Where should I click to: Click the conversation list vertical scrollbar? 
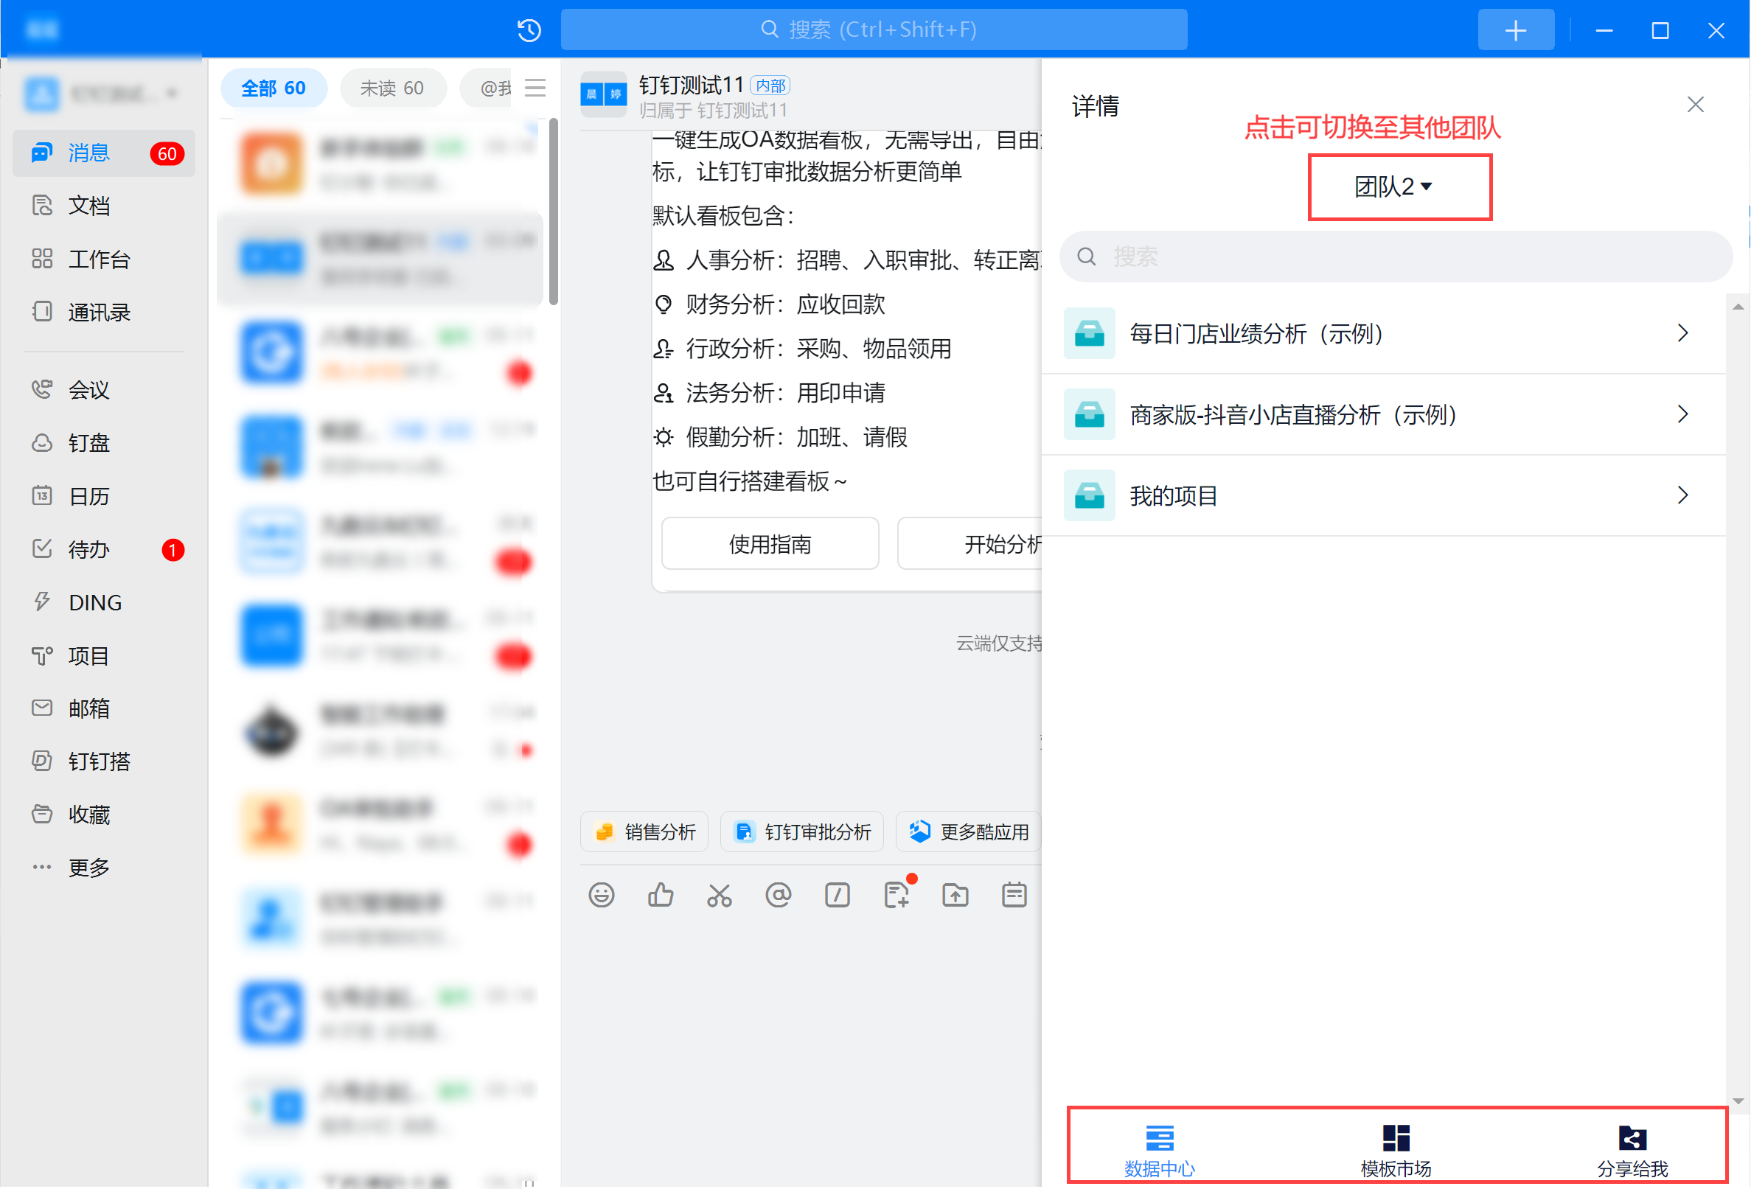pos(554,211)
